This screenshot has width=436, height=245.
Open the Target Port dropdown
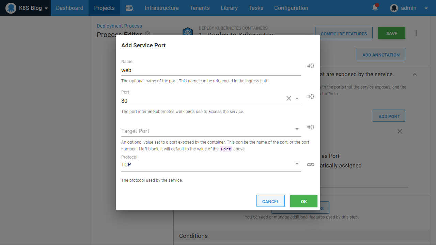pyautogui.click(x=297, y=129)
